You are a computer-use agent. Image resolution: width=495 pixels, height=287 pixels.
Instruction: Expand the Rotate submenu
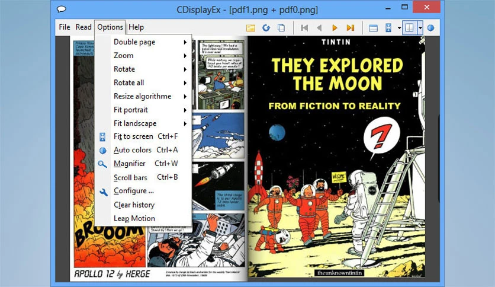[x=143, y=69]
